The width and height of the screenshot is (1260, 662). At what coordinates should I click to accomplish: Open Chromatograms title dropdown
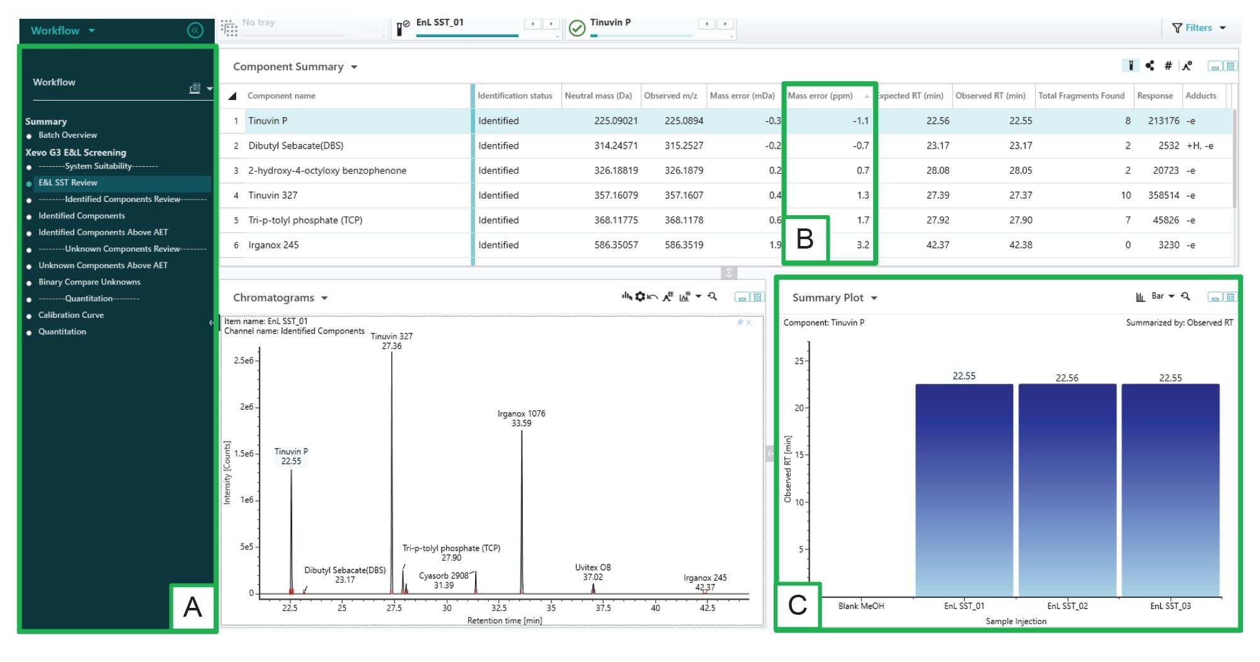pyautogui.click(x=324, y=298)
